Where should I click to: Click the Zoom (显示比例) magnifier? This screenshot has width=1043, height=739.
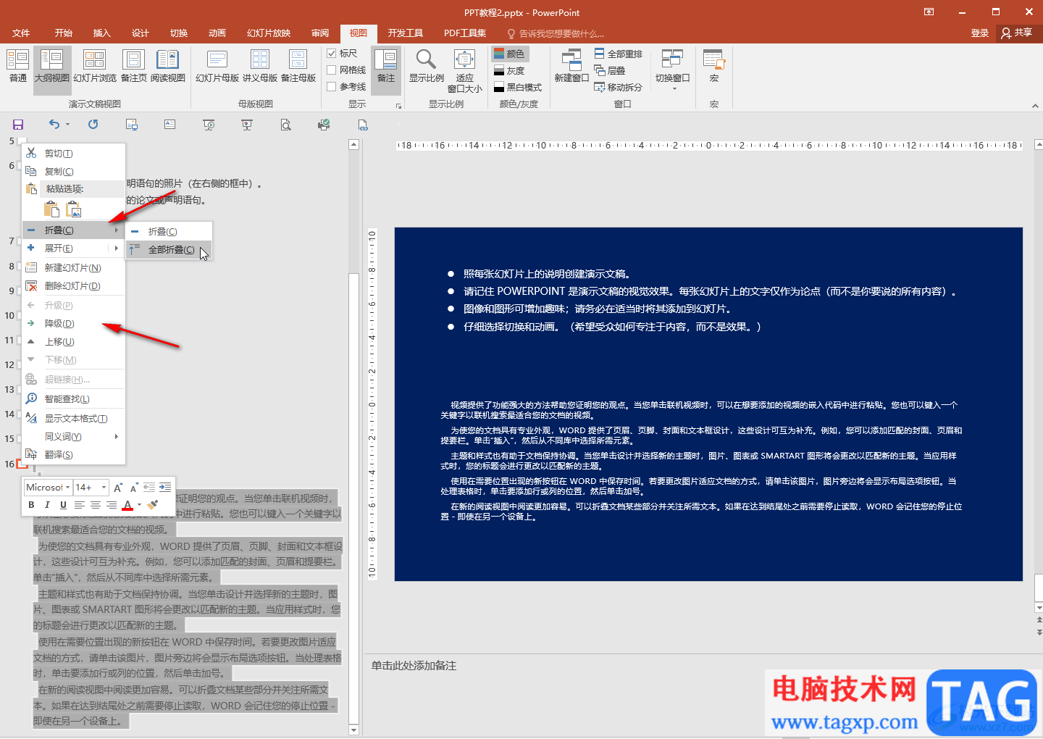[x=427, y=65]
